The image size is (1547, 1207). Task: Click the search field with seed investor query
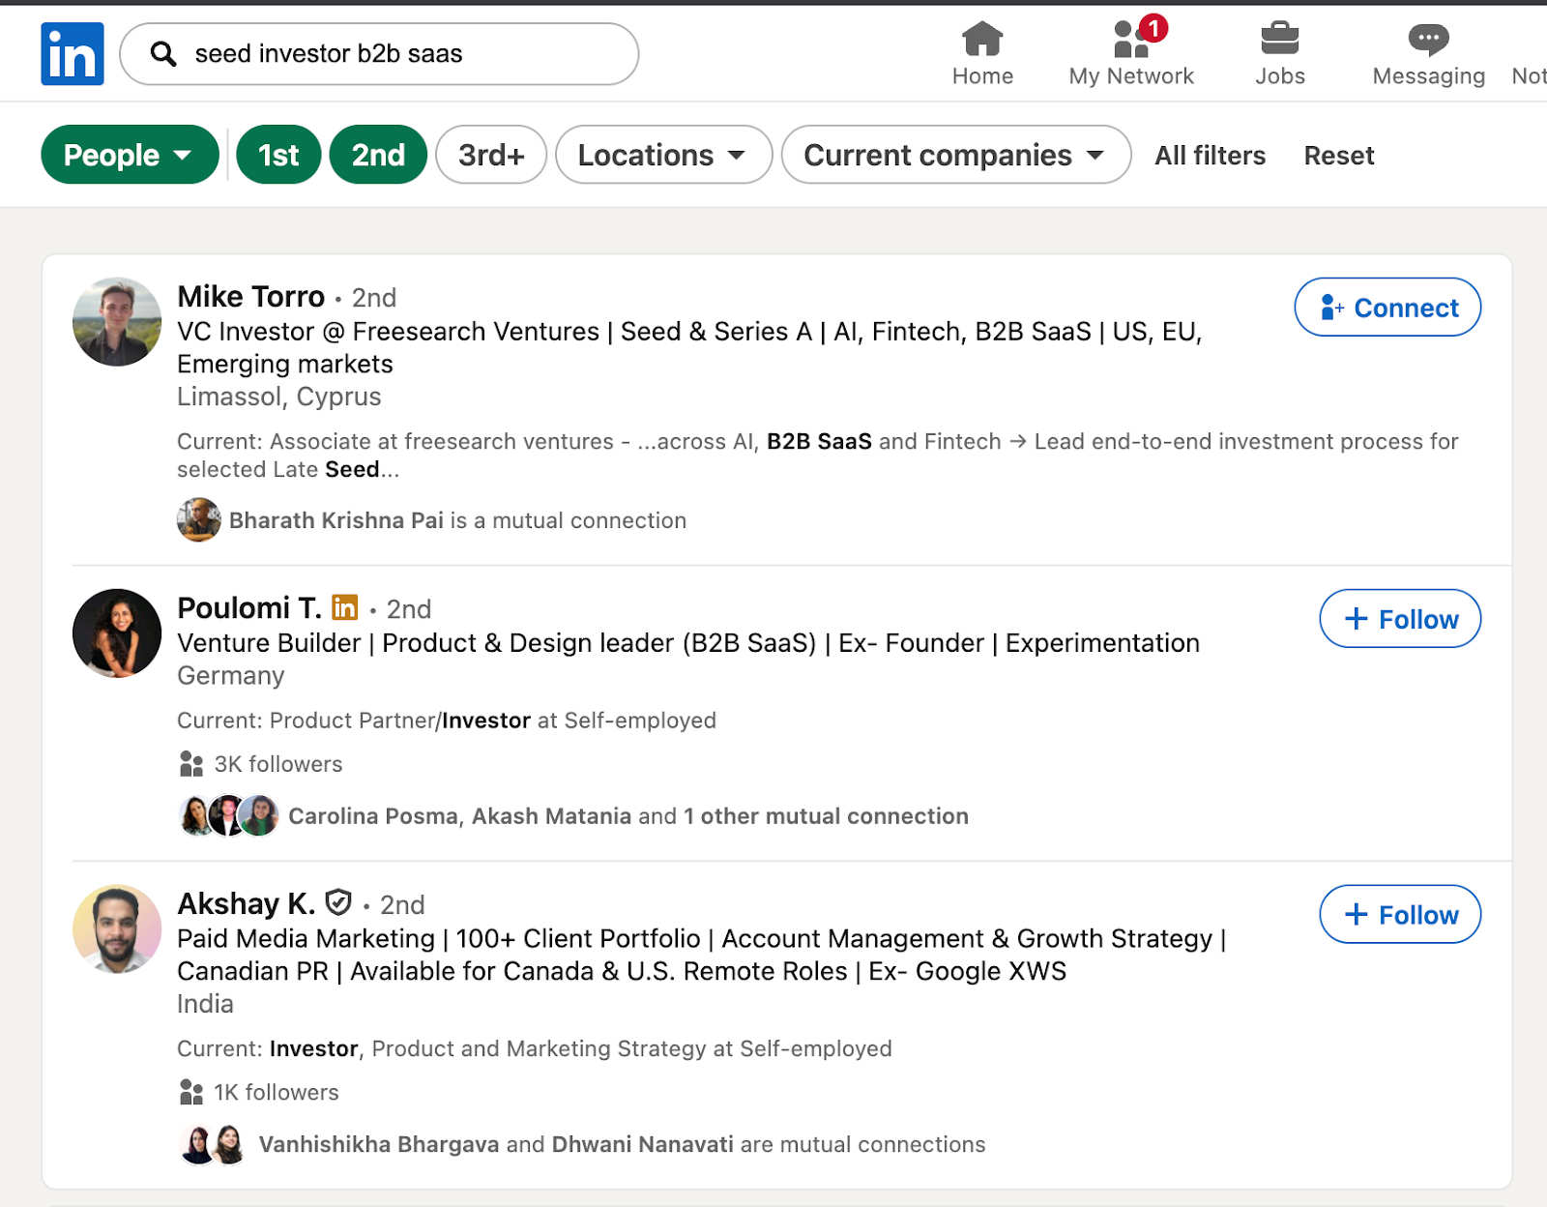click(x=379, y=53)
